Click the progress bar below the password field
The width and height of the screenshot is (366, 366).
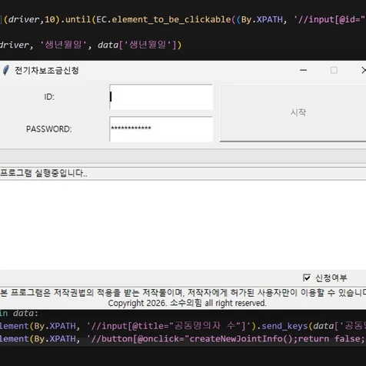click(183, 156)
